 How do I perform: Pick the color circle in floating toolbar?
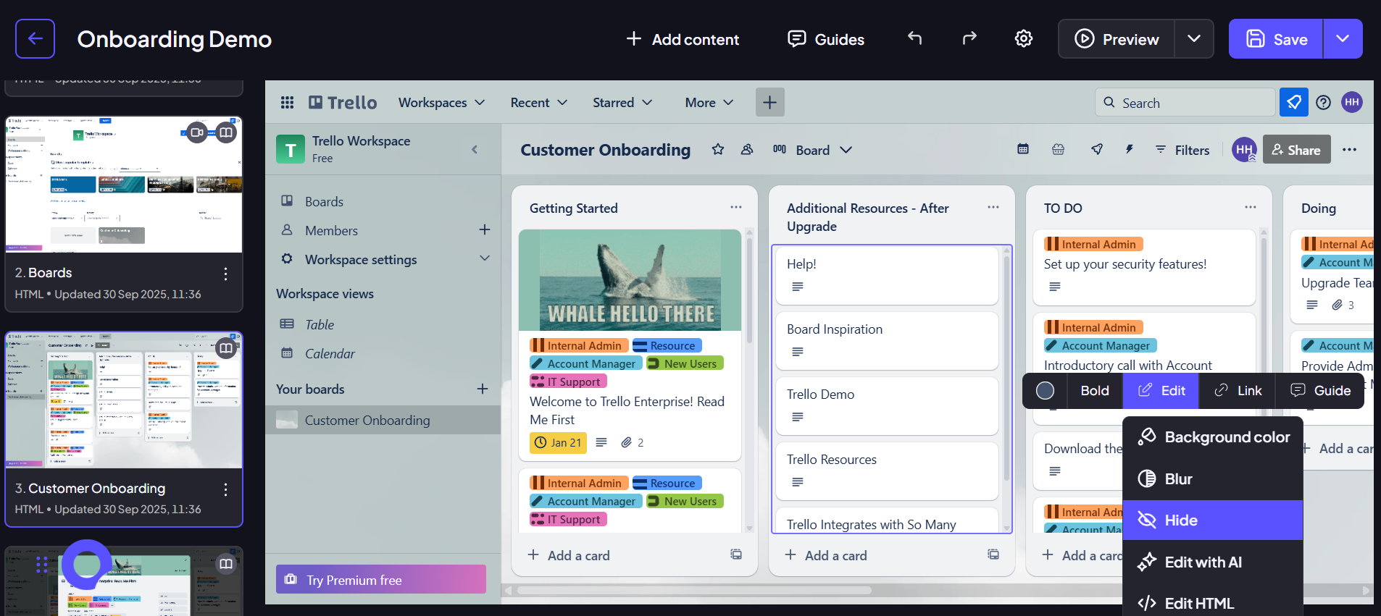tap(1045, 391)
